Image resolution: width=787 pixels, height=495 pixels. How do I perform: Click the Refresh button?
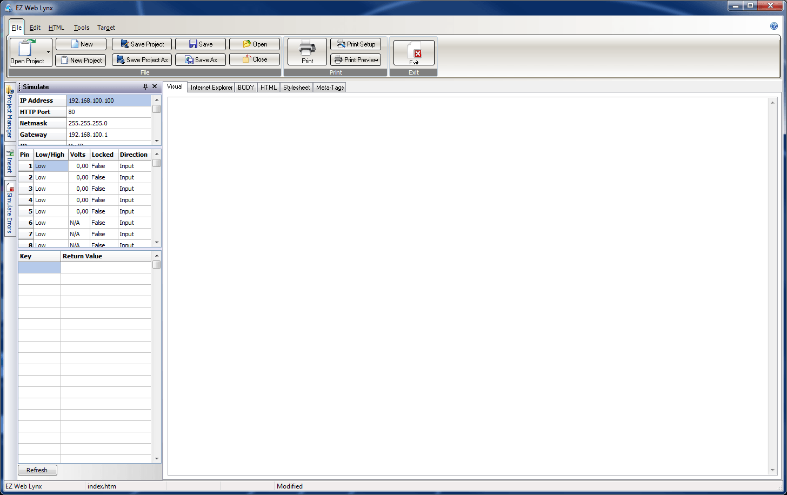point(37,470)
